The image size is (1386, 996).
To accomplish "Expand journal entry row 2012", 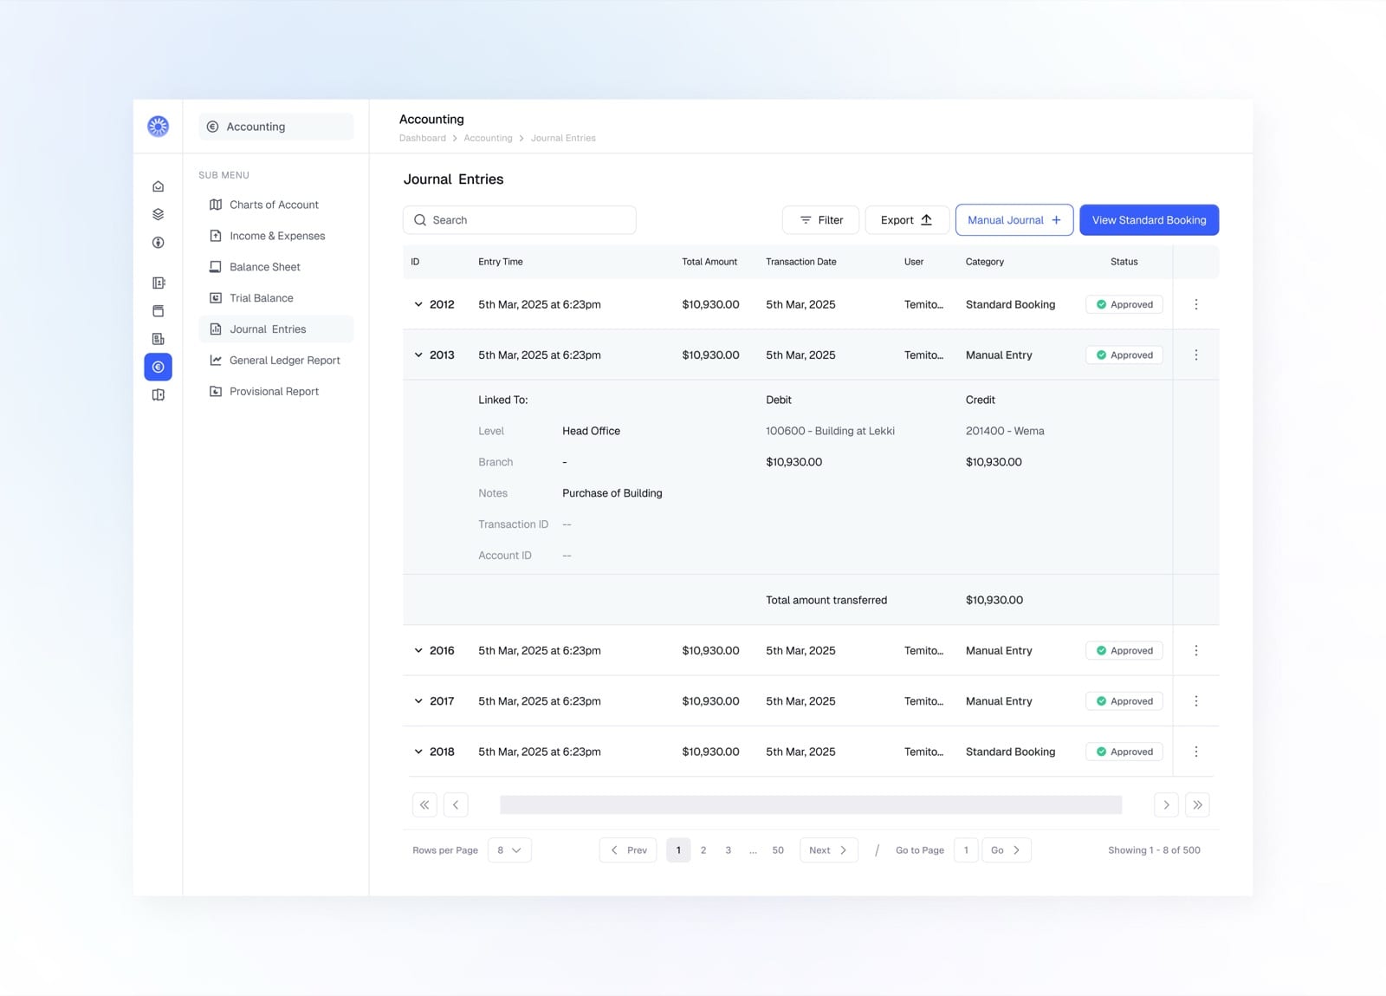I will click(418, 304).
